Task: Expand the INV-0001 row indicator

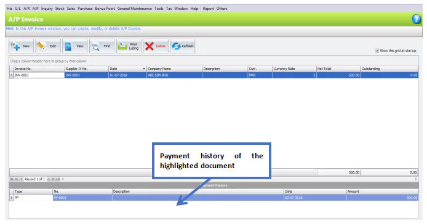Action: (x=12, y=75)
